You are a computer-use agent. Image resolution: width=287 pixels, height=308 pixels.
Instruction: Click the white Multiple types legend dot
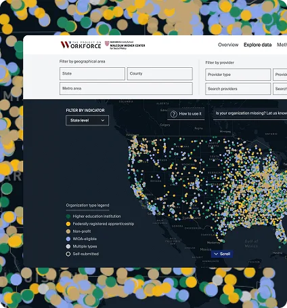tap(68, 246)
